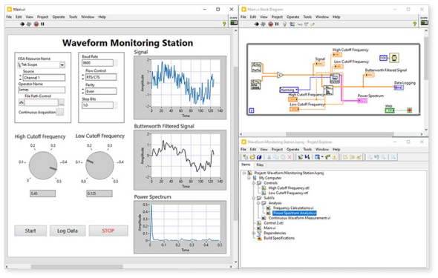
Task: Click the Add triangle node in diagram
Action: [280, 75]
